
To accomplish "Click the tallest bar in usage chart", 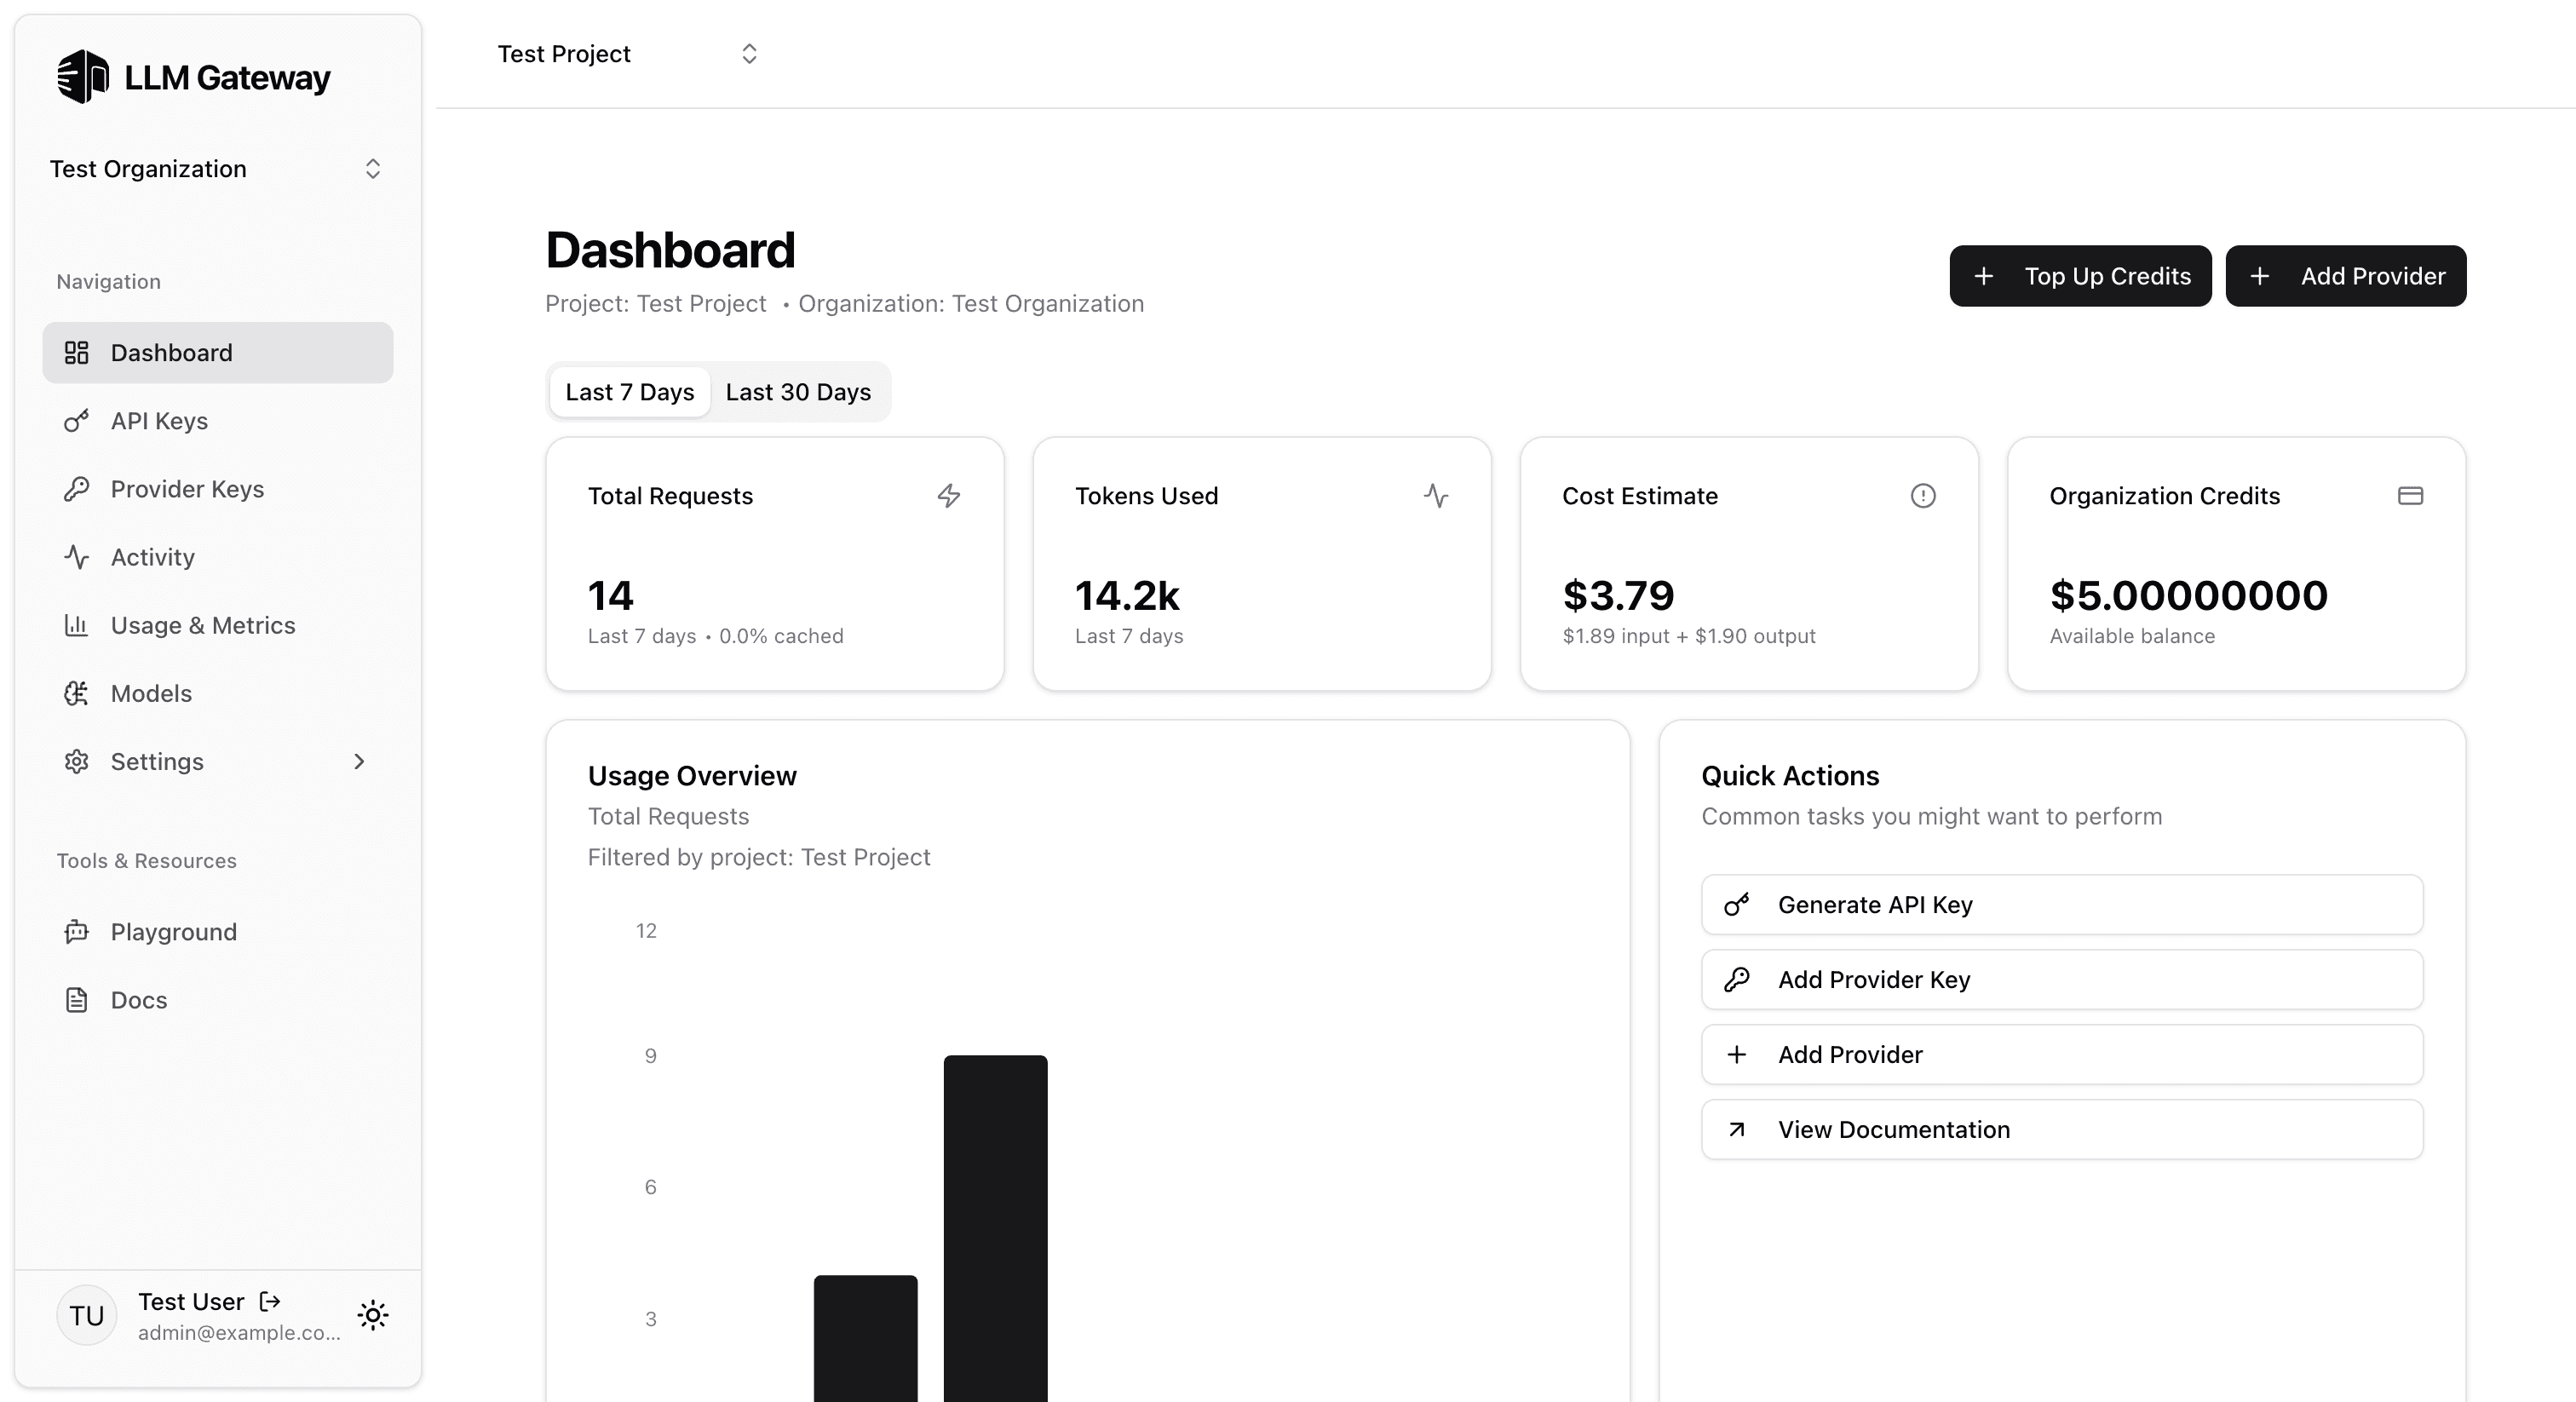I will tap(995, 1228).
